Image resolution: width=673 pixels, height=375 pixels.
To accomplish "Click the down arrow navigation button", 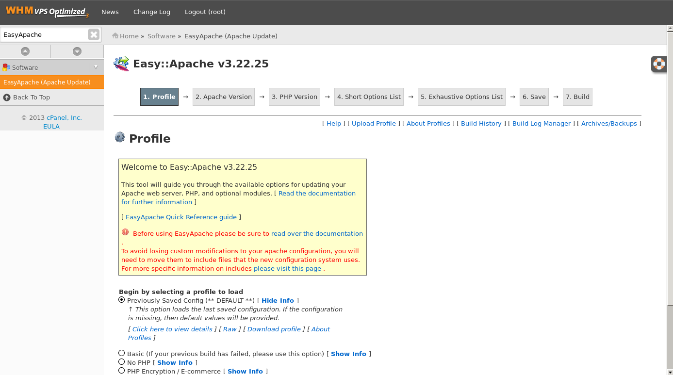I will click(x=77, y=51).
